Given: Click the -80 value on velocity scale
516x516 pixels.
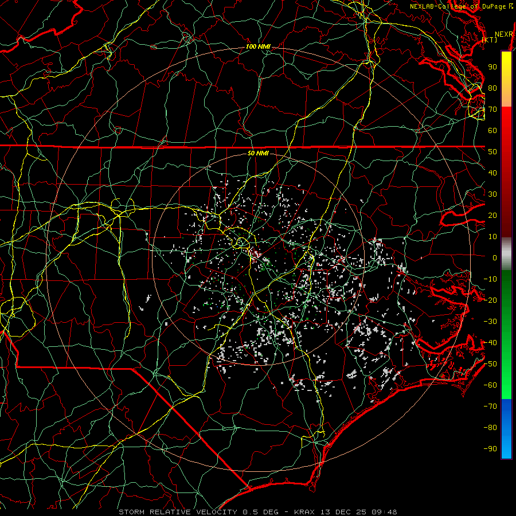Looking at the screenshot, I should pyautogui.click(x=490, y=428).
